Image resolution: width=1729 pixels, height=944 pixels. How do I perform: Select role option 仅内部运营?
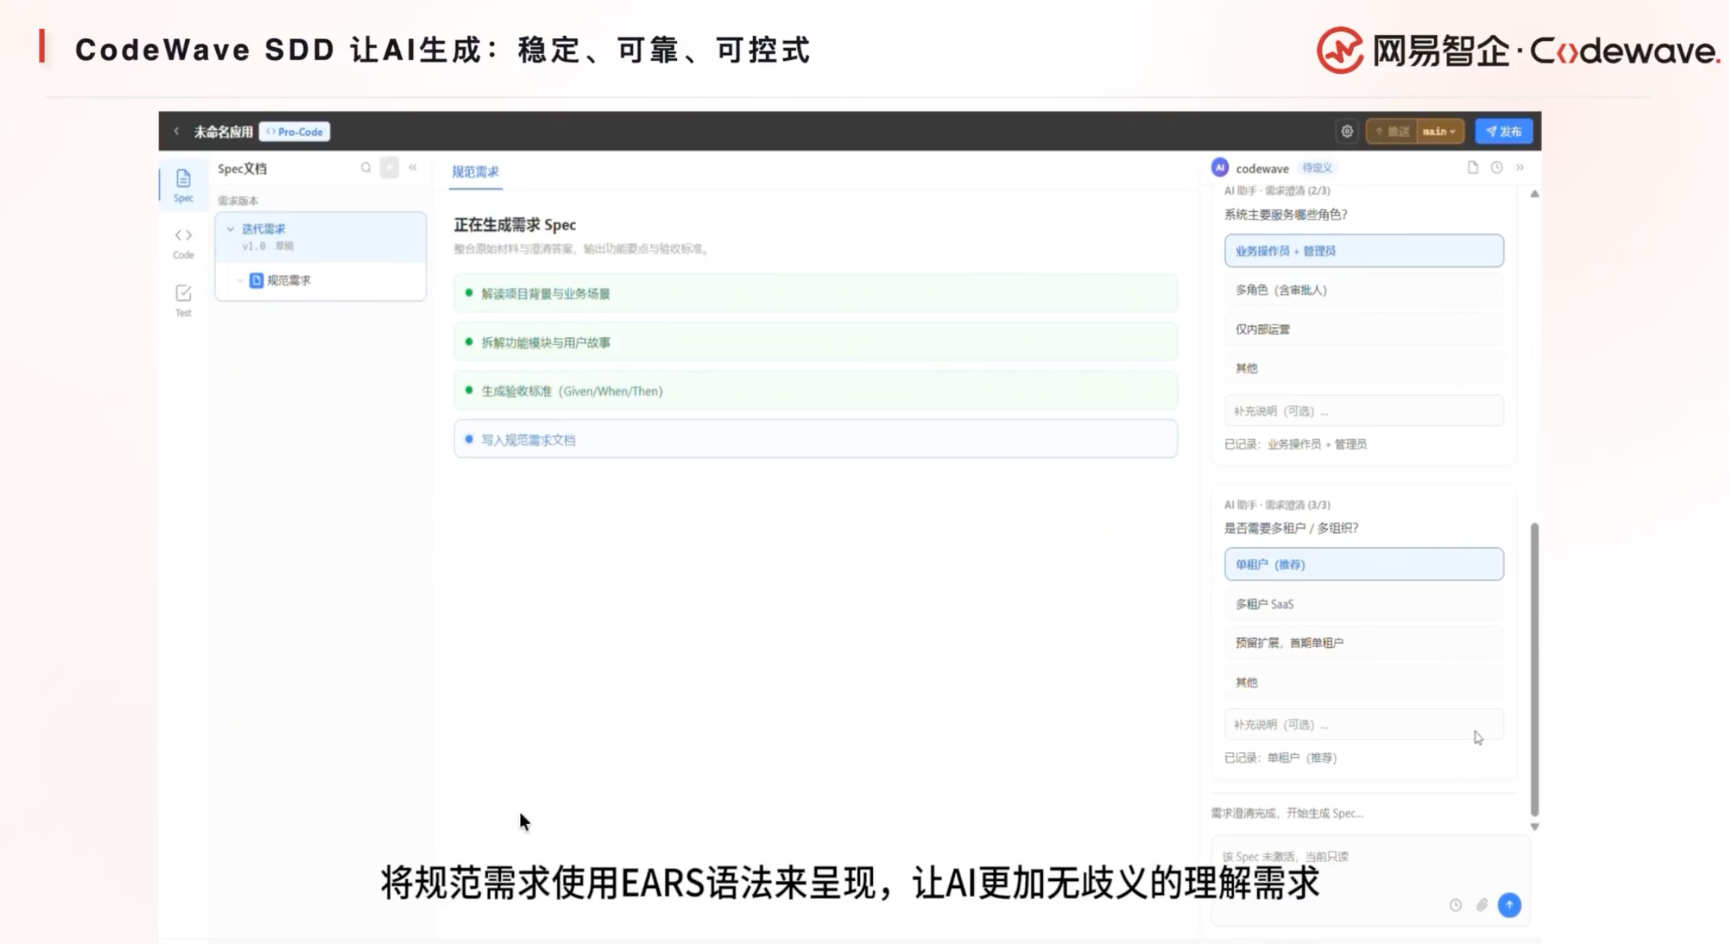pyautogui.click(x=1363, y=329)
